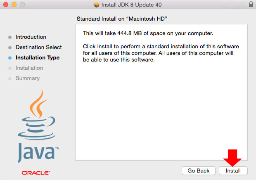Open the Destination Select step label

[39, 47]
